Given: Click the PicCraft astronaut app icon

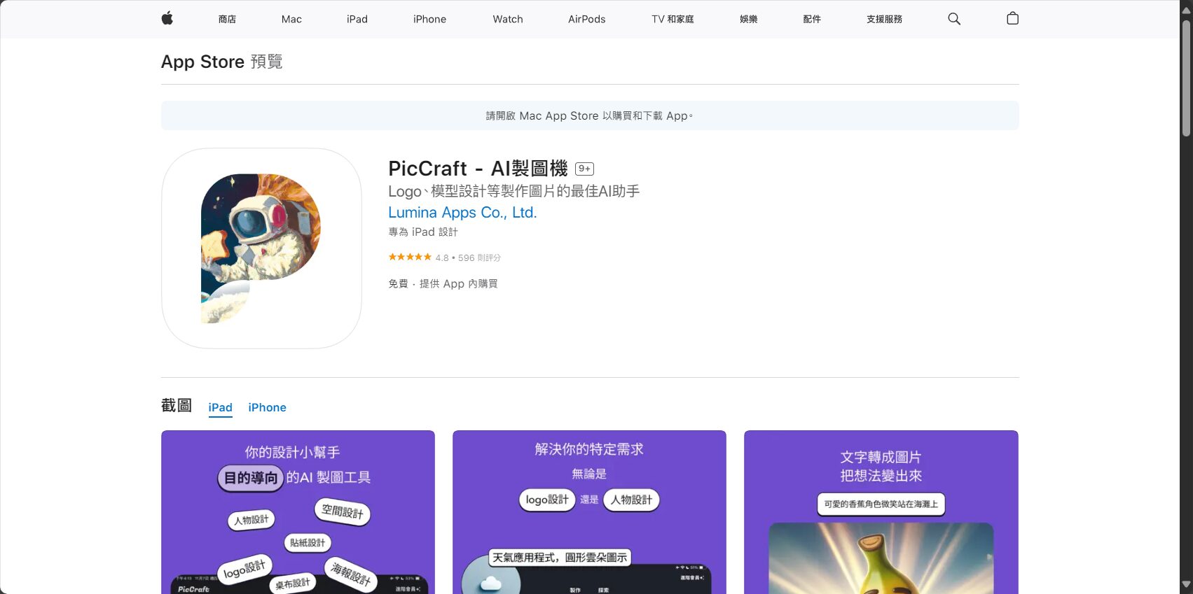Looking at the screenshot, I should (x=261, y=248).
